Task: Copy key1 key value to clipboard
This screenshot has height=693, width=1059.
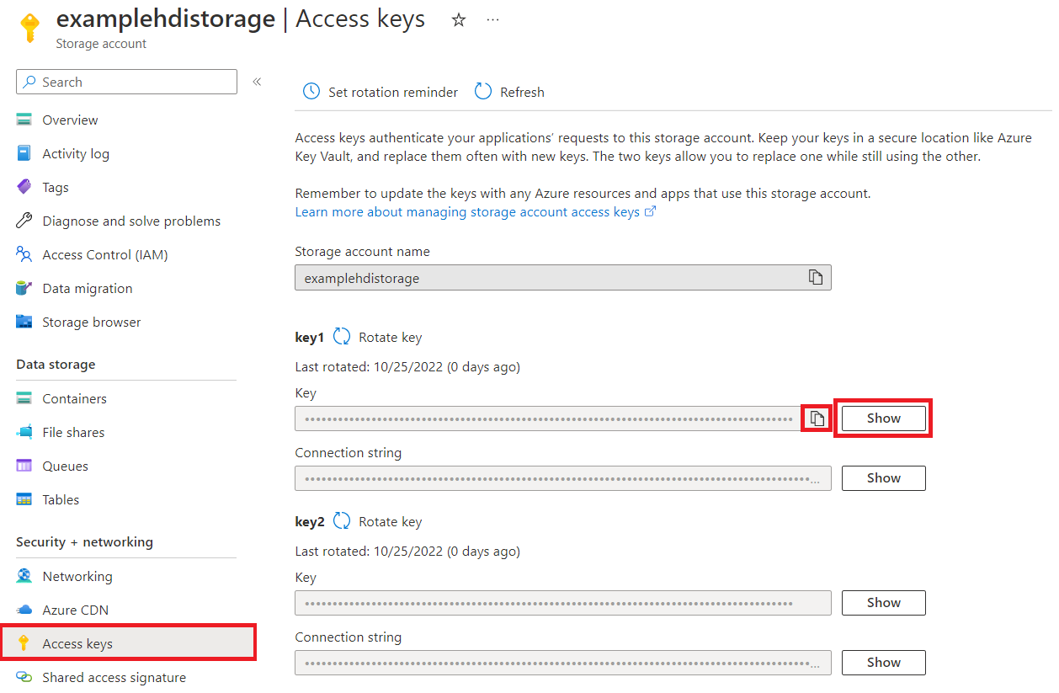Action: [x=816, y=418]
